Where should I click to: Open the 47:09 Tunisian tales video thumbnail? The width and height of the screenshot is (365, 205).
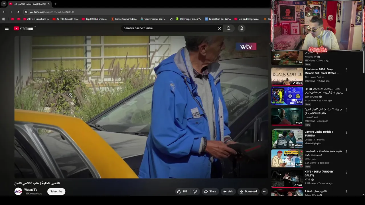287,158
